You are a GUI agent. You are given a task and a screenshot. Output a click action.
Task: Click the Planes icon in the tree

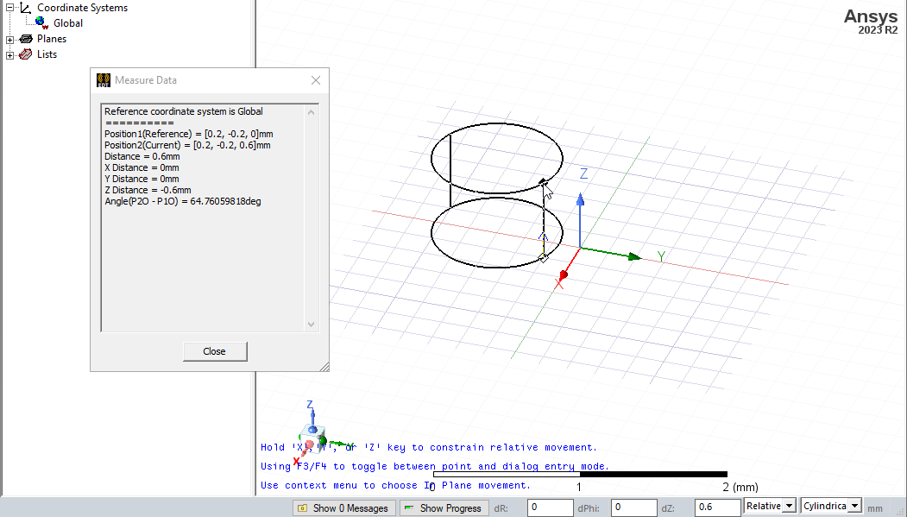point(26,38)
